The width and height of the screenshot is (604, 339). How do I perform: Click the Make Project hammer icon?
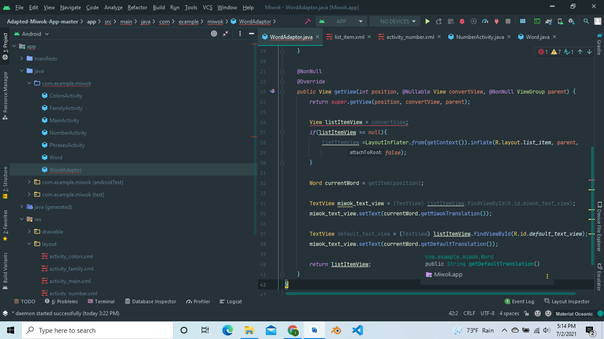click(x=307, y=21)
